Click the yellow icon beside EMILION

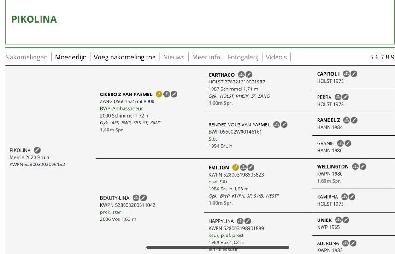236,167
